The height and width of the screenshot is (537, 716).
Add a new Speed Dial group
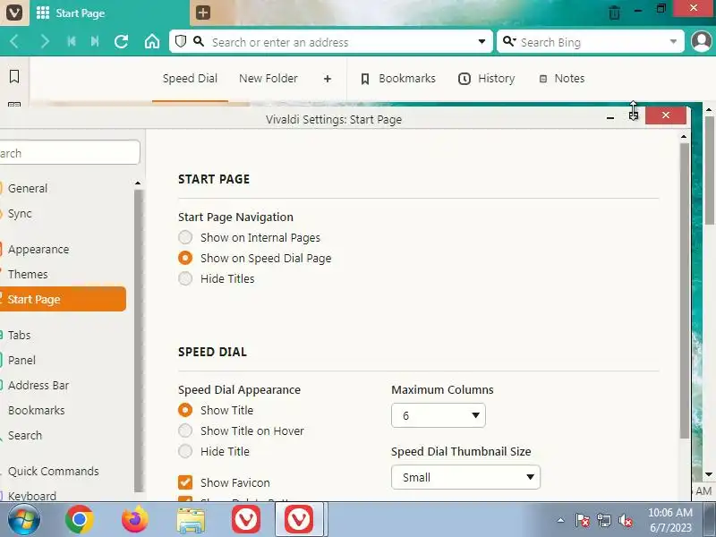[x=328, y=79]
